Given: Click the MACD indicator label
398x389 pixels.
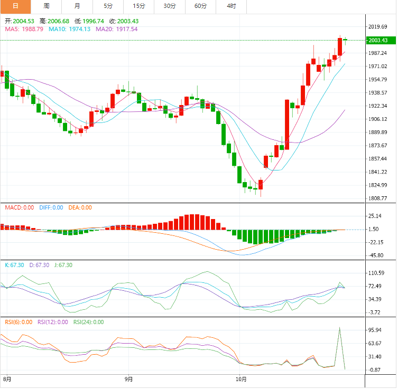Looking at the screenshot, I should click(19, 208).
